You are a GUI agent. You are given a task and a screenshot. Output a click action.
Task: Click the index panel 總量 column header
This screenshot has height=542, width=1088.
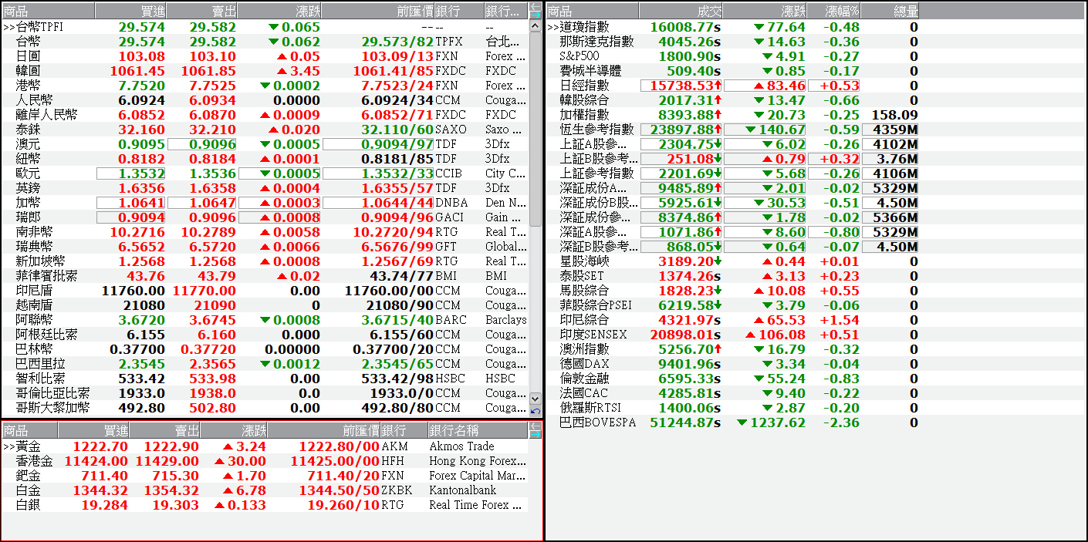(x=890, y=11)
